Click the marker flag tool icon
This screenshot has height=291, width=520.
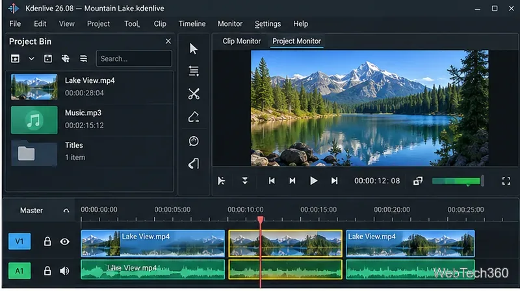click(x=194, y=164)
